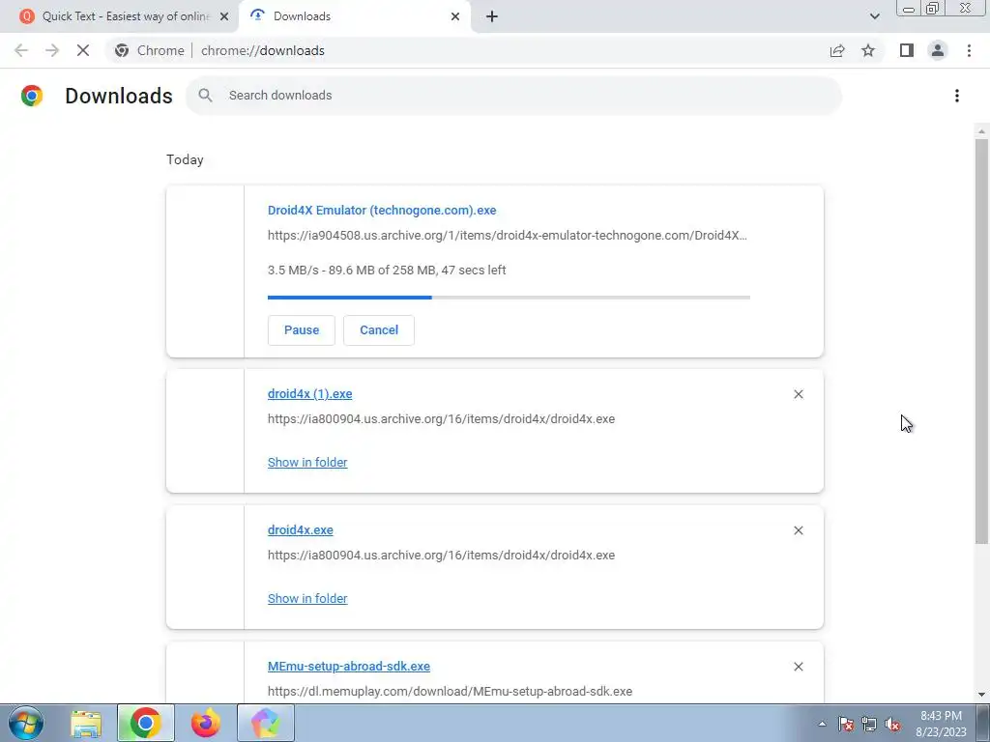Open the Droid4X Emulator (technogone.com).exe link
Image resolution: width=990 pixels, height=742 pixels.
tap(382, 210)
